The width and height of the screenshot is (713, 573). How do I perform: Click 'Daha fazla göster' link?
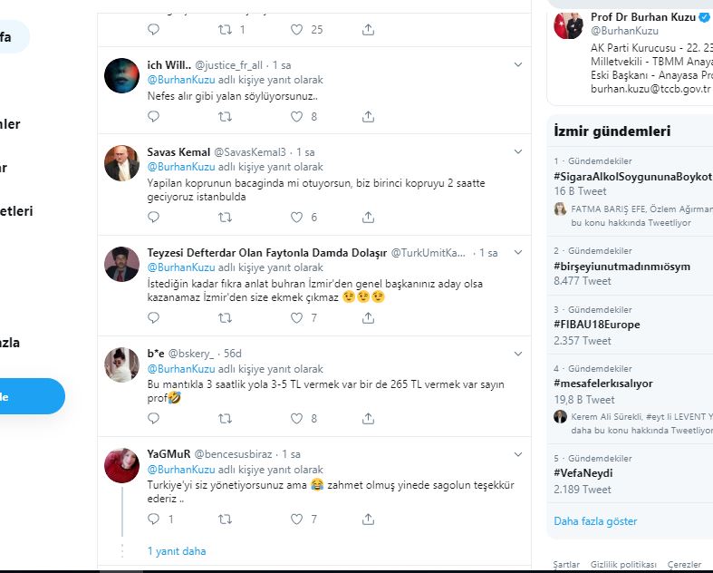(595, 521)
